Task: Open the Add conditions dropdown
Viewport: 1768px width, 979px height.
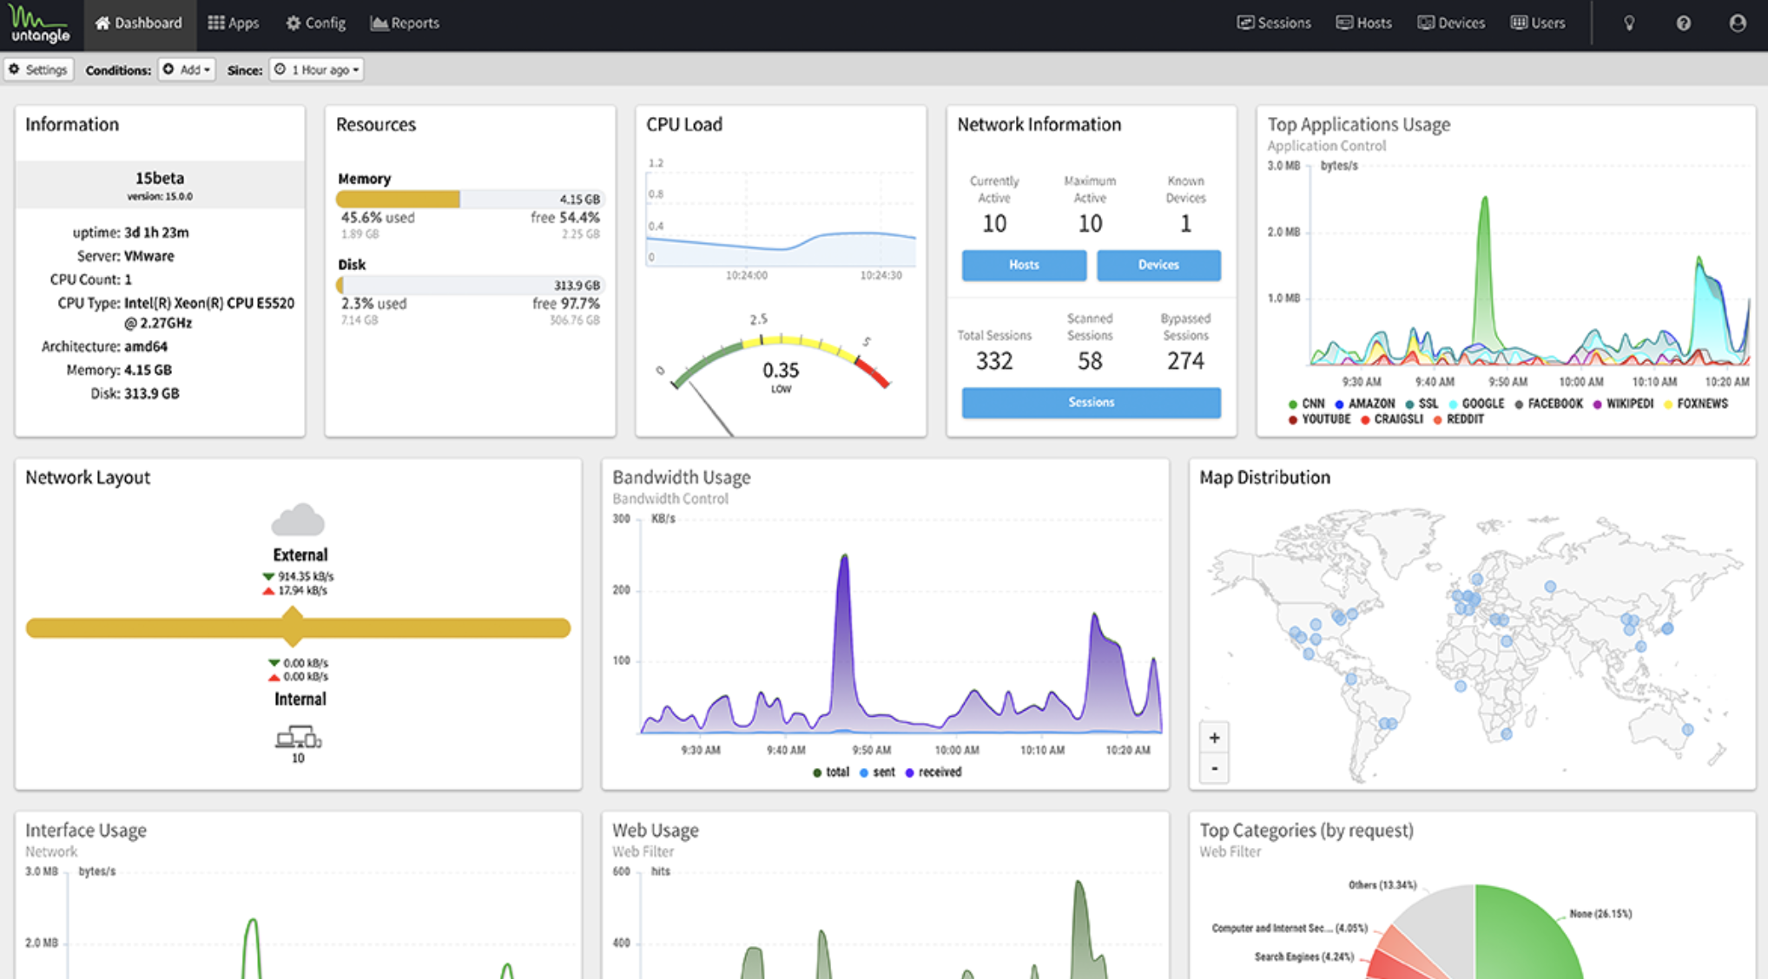Action: 187,69
